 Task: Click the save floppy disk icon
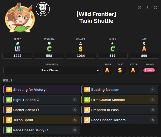click(139, 8)
